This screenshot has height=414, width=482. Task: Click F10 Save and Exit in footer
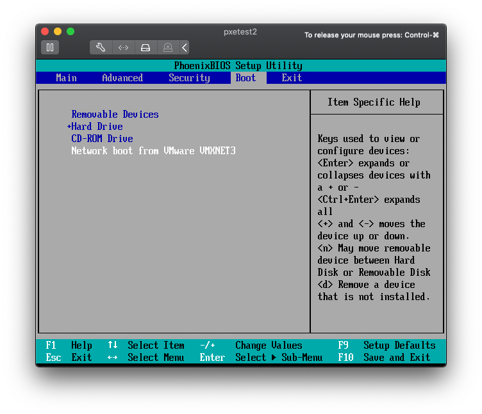(x=384, y=358)
